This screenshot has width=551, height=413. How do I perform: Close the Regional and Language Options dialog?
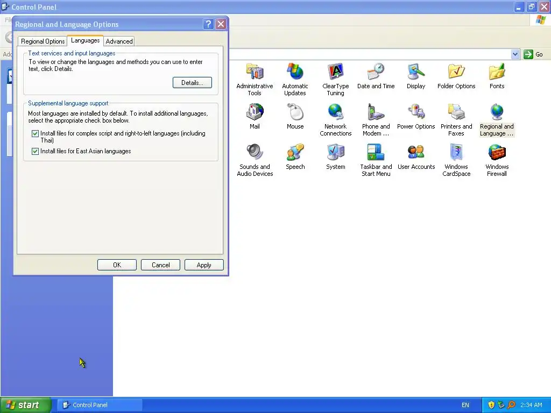pyautogui.click(x=221, y=24)
